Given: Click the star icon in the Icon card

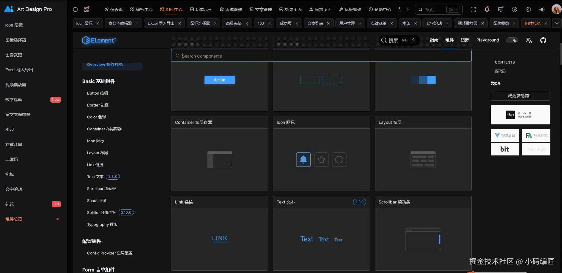Looking at the screenshot, I should point(321,160).
